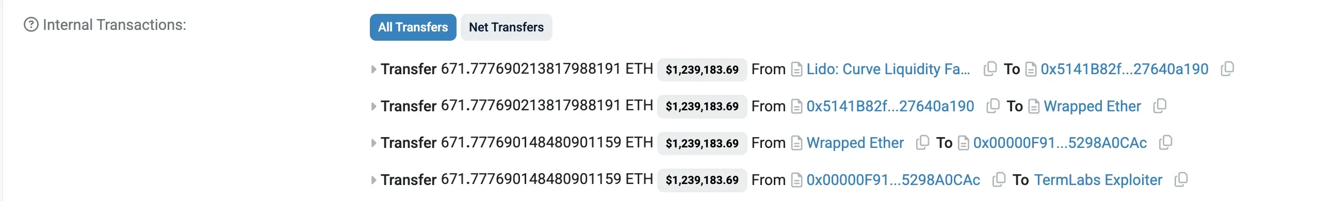Expand second transfer row to Wrapped Ether
This screenshot has height=201, width=1334.
[373, 106]
